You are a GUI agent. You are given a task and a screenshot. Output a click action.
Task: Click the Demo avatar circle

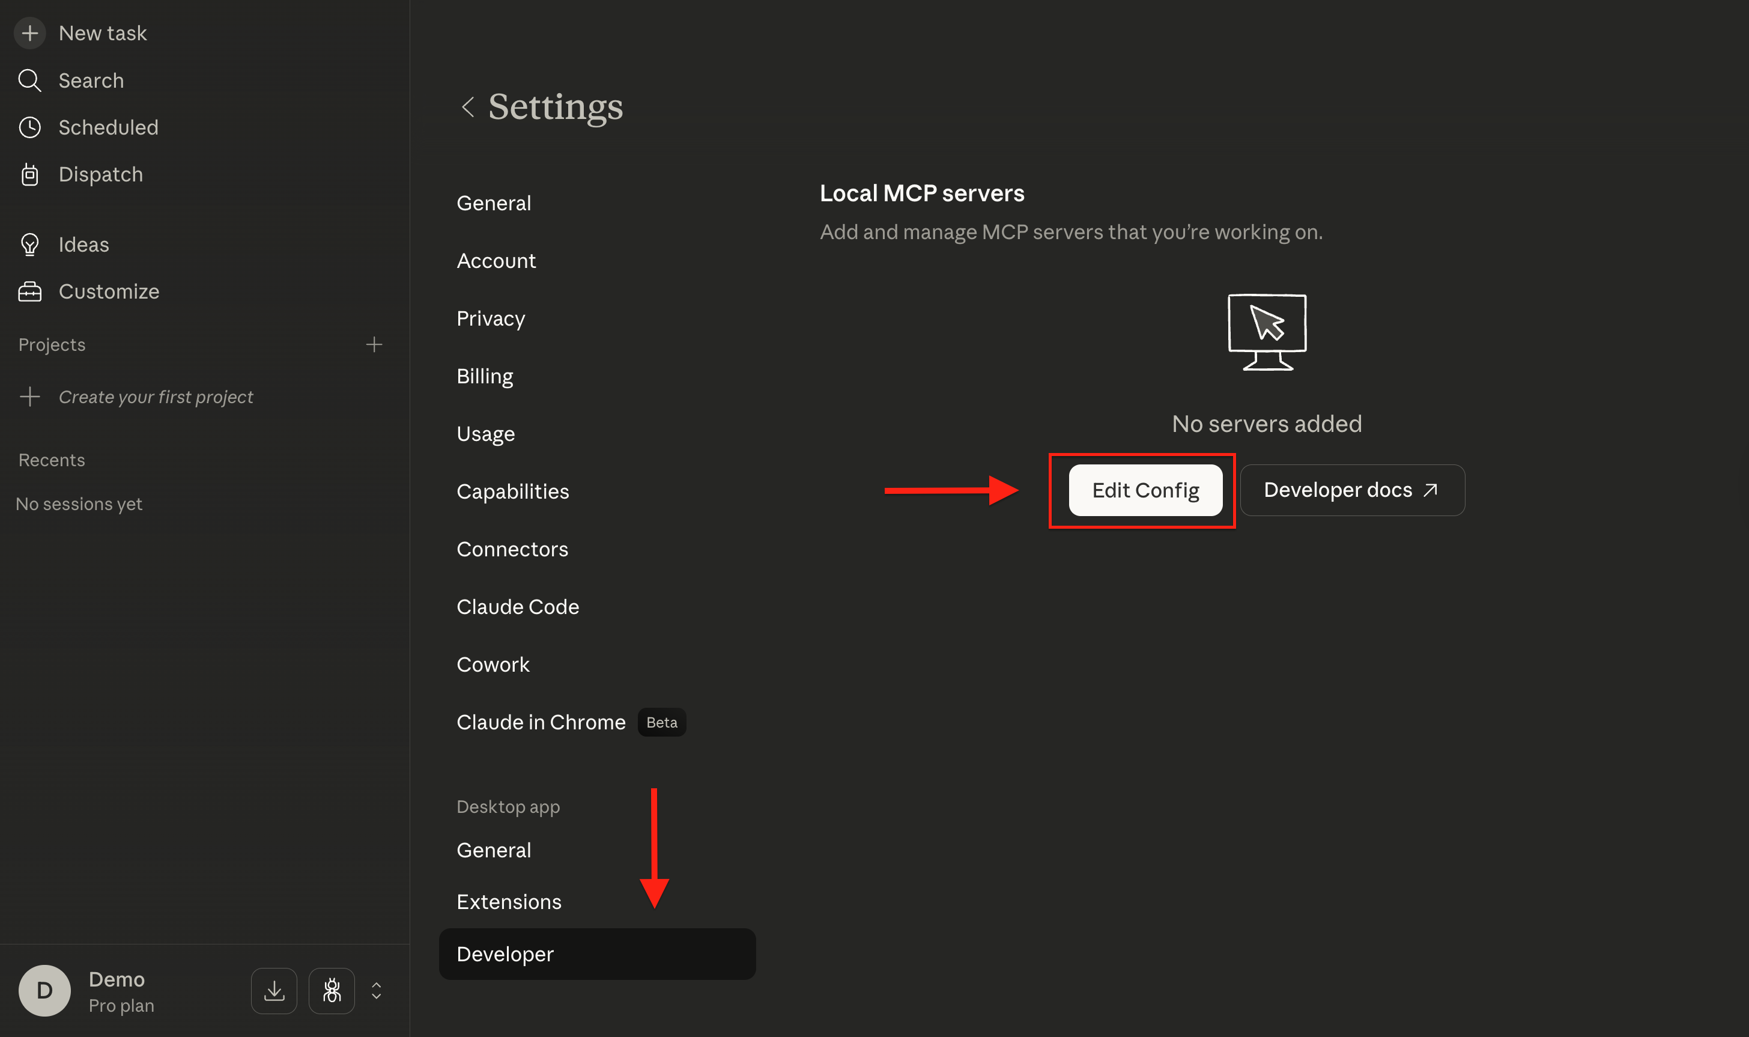pyautogui.click(x=44, y=990)
